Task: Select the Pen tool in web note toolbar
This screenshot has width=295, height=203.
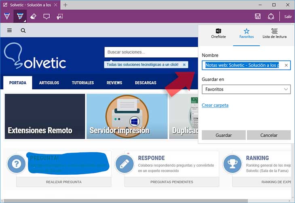Action: (7, 17)
